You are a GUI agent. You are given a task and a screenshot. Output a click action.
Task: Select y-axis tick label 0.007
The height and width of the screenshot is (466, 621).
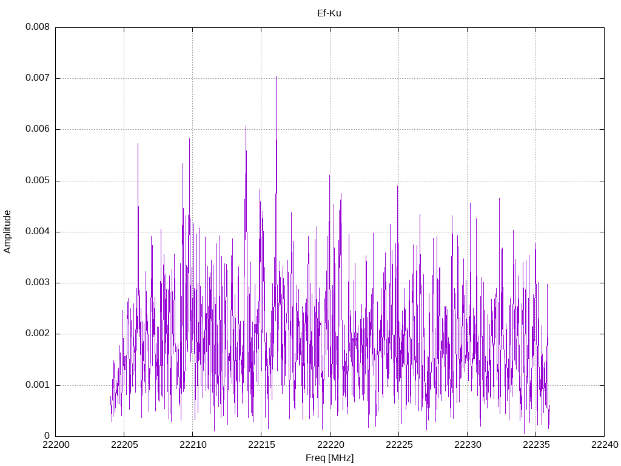[38, 78]
